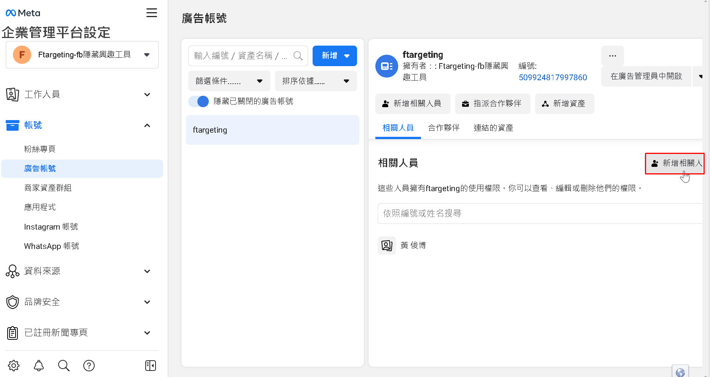Collapse sidebar panel icon
Screen dimensions: 710x377
tap(151, 366)
